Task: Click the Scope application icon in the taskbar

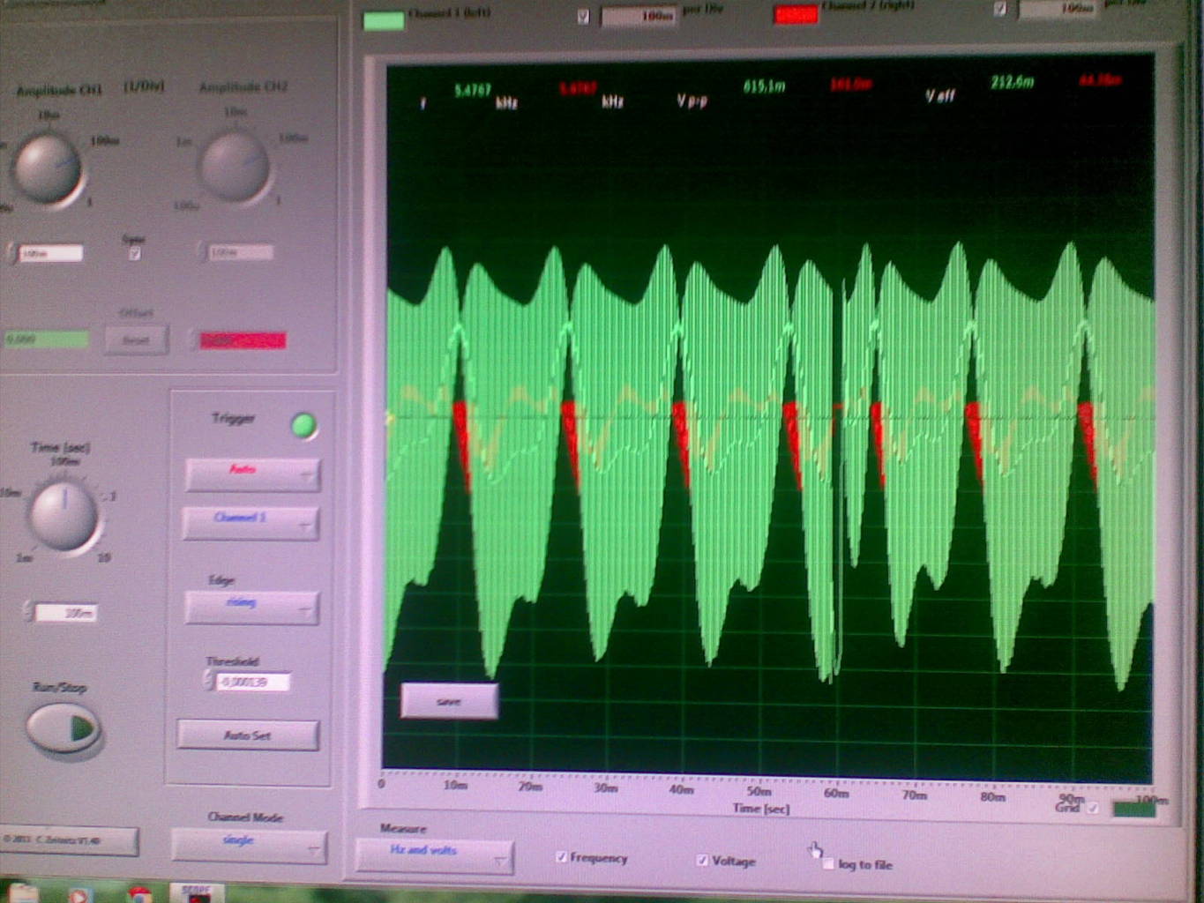Action: point(196,892)
